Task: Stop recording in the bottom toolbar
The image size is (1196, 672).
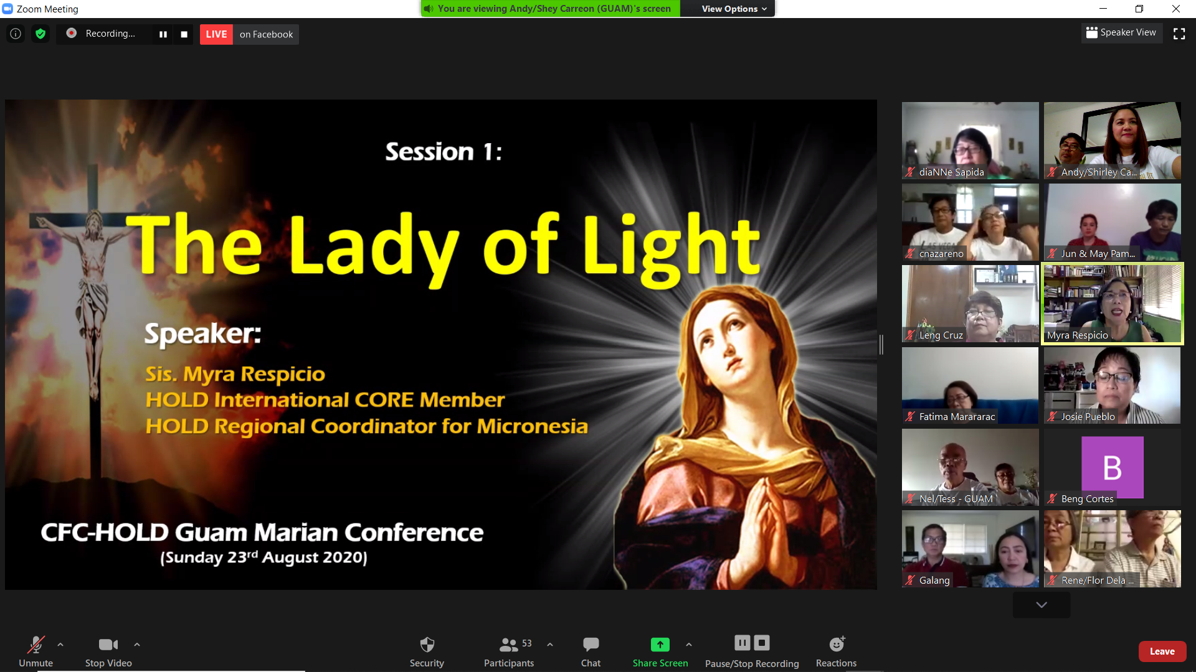Action: [762, 643]
